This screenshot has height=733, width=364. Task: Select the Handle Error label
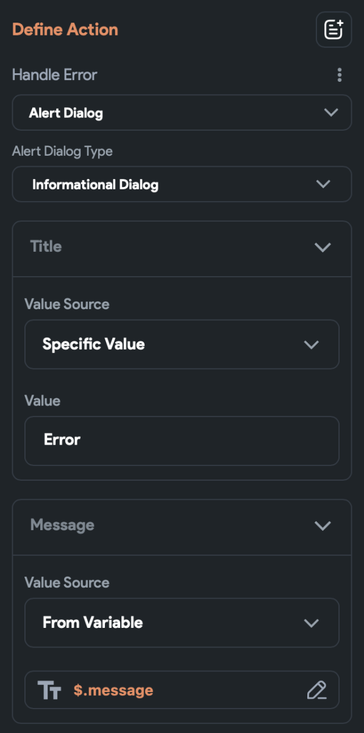[55, 75]
